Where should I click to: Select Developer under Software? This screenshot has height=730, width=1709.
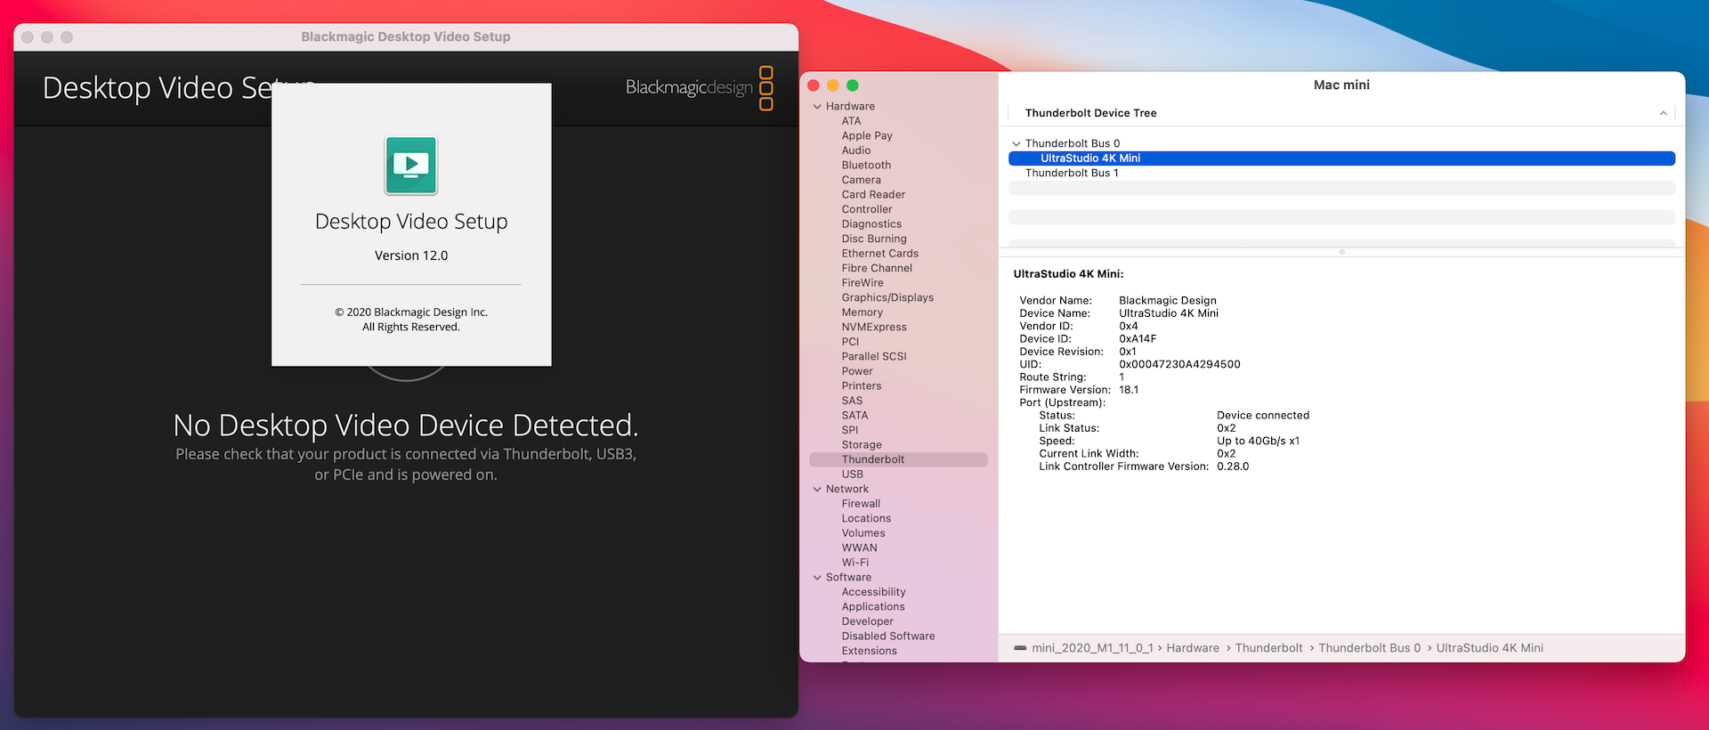[868, 621]
